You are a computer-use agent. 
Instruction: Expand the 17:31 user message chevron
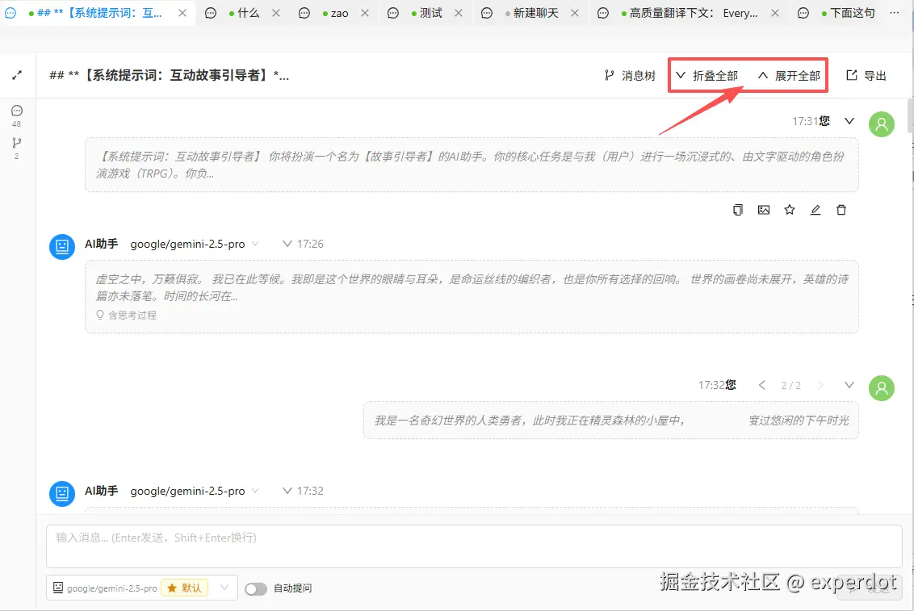[849, 121]
